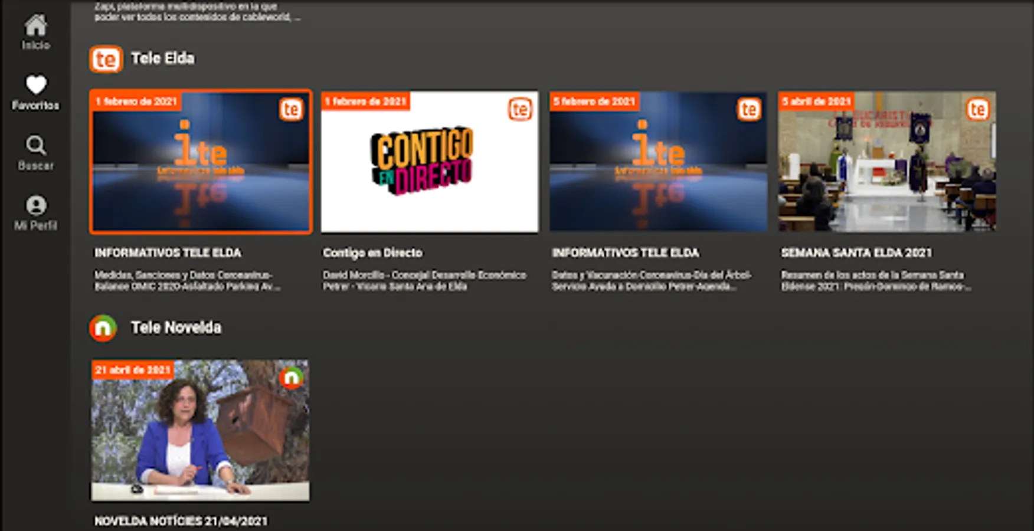This screenshot has height=531, width=1034.
Task: Go to Inicio via the home icon
Action: click(x=35, y=26)
